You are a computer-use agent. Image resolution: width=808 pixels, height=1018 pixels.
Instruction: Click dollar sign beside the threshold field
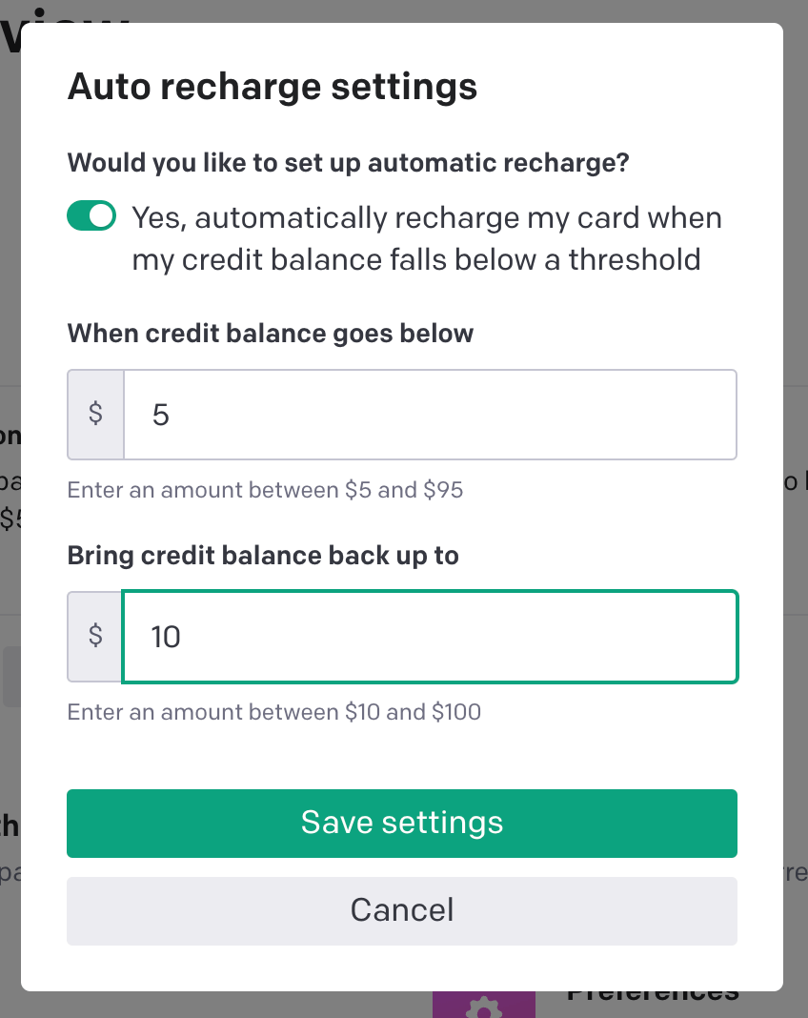coord(95,415)
